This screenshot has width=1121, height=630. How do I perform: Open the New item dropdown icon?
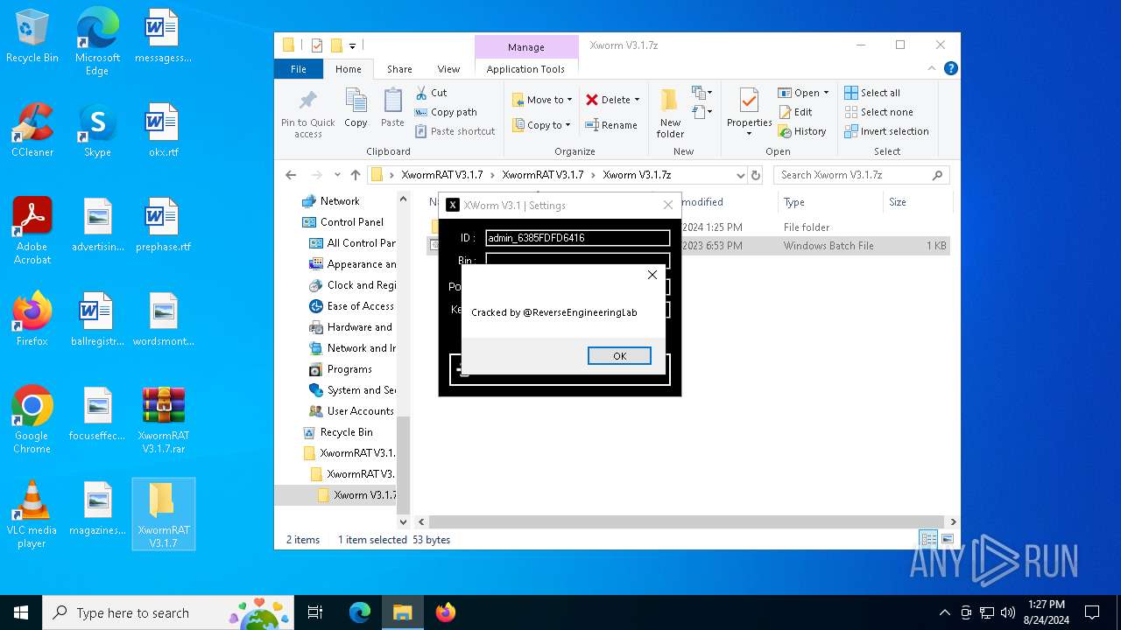point(702,93)
